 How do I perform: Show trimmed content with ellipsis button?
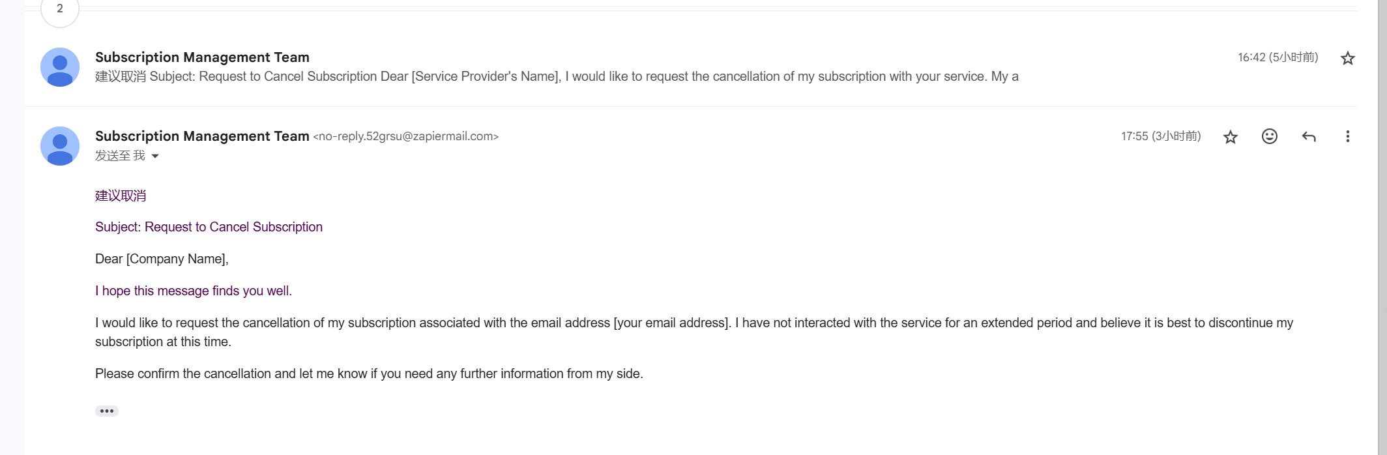coord(107,411)
